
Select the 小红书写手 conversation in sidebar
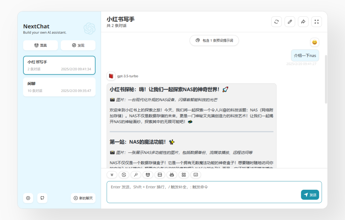coord(59,65)
